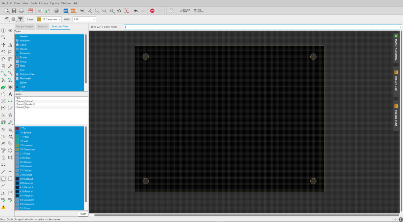Viewport: 403px width, 222px height.
Task: Open the ULP dropdown button
Action: tap(73, 11)
